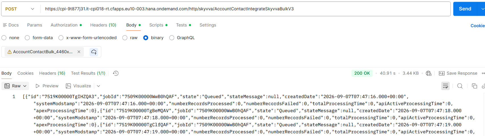
Task: Open the POST method dropdown
Action: tap(20, 9)
